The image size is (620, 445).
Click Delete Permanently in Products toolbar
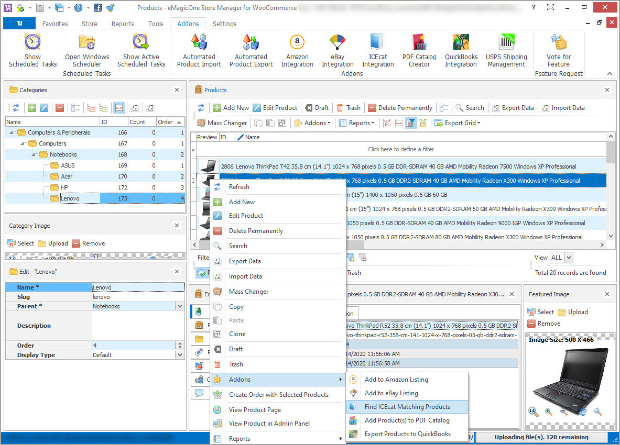(400, 108)
